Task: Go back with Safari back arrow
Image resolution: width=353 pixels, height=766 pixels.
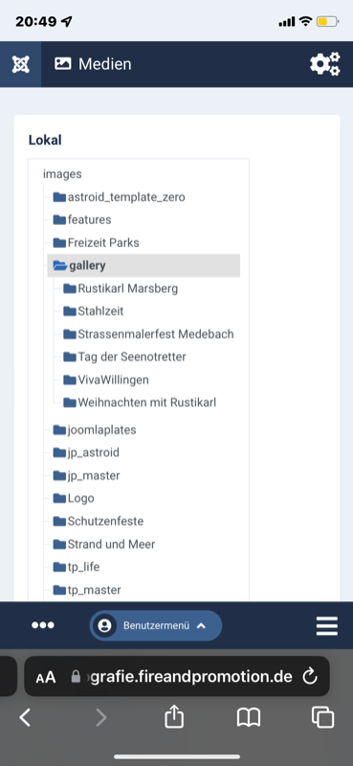Action: (25, 717)
